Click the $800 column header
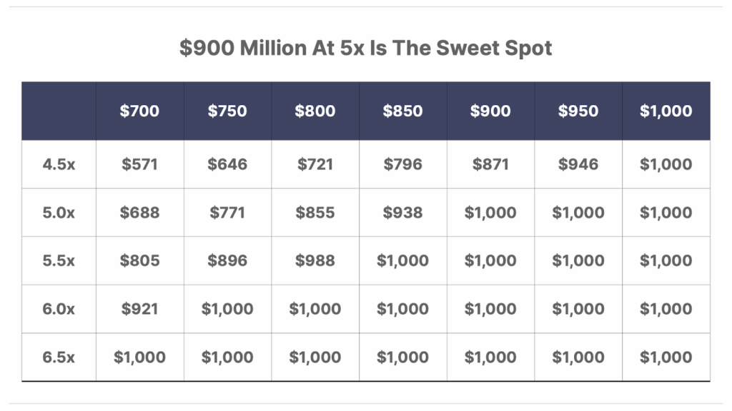 (315, 111)
